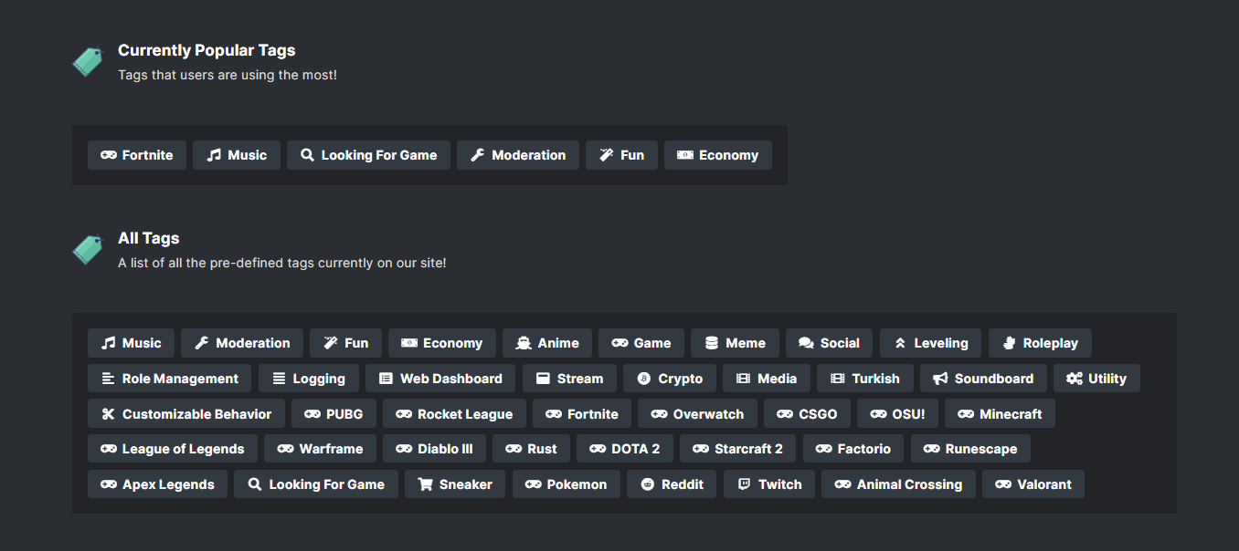
Task: Open the Anime tag
Action: tap(547, 343)
